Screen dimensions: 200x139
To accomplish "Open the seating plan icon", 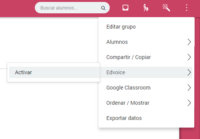I will 146,8.
